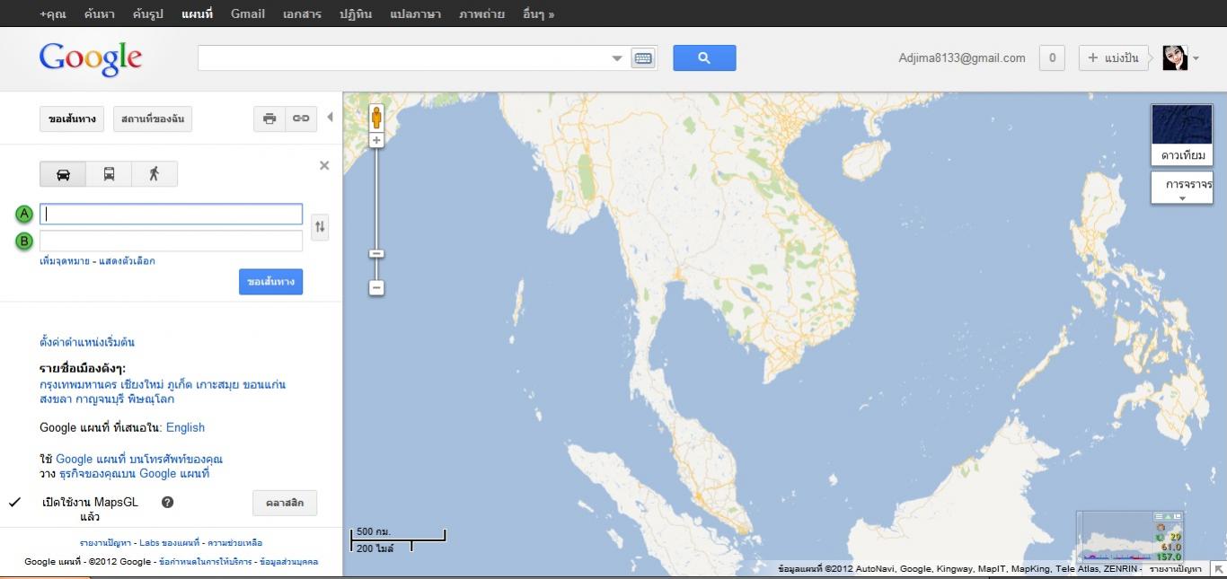1227x579 pixels.
Task: Click the blue ขอเส้นทาง submit button
Action: tap(270, 282)
